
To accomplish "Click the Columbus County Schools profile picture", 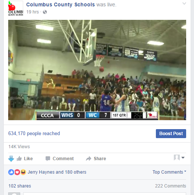I will click(16, 8).
